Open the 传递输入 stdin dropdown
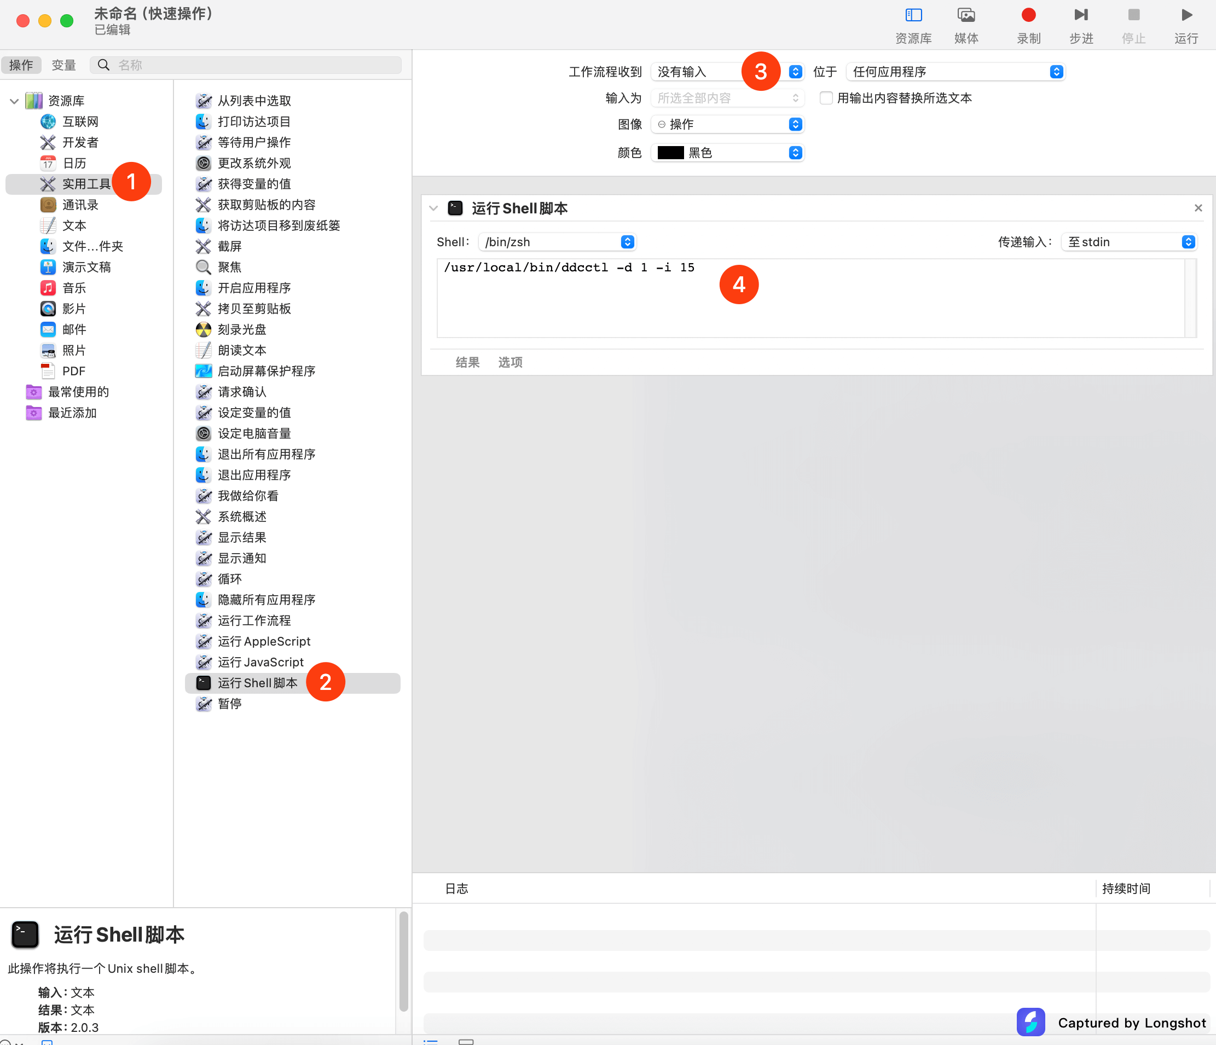 coord(1128,242)
